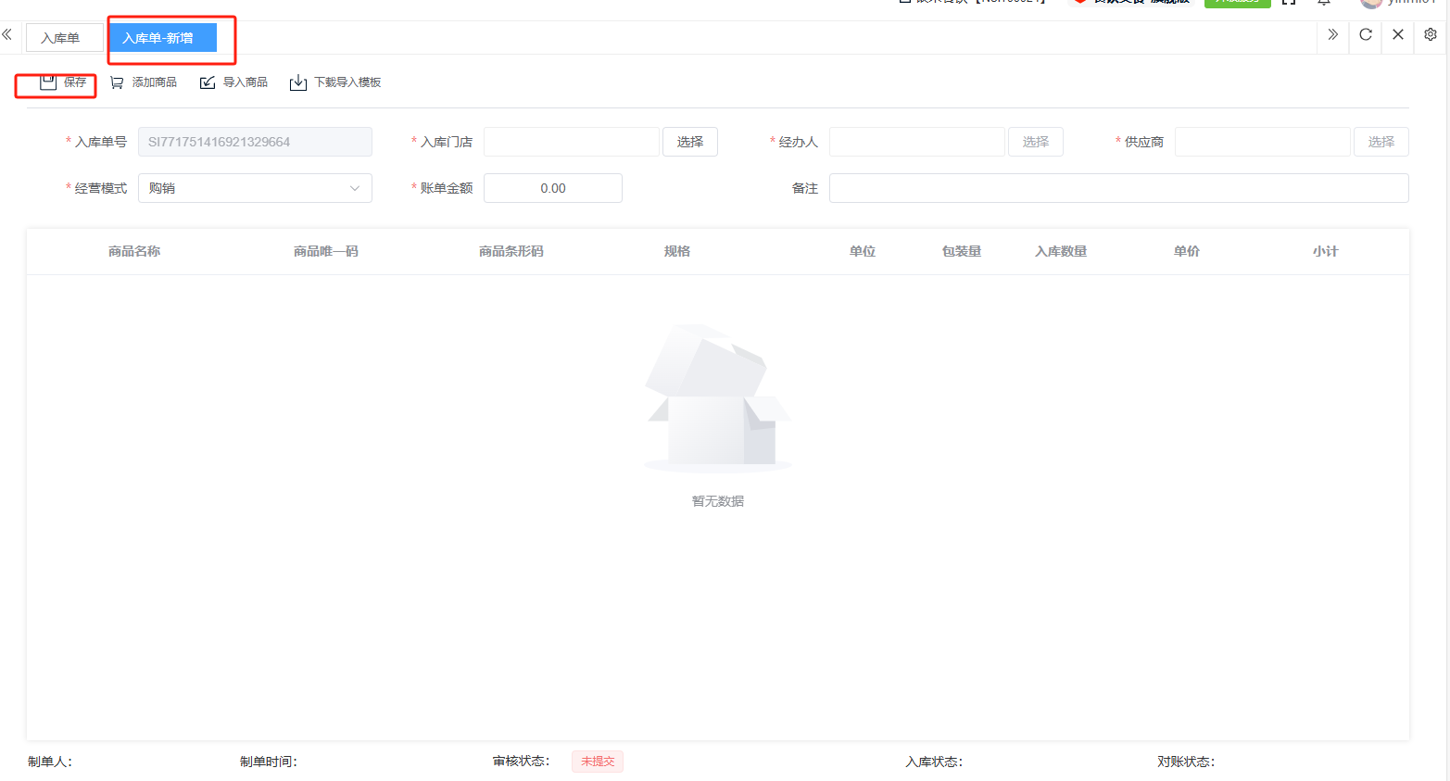Click the Download Import Template (下载导入模板) icon
This screenshot has width=1450, height=781.
click(x=298, y=82)
